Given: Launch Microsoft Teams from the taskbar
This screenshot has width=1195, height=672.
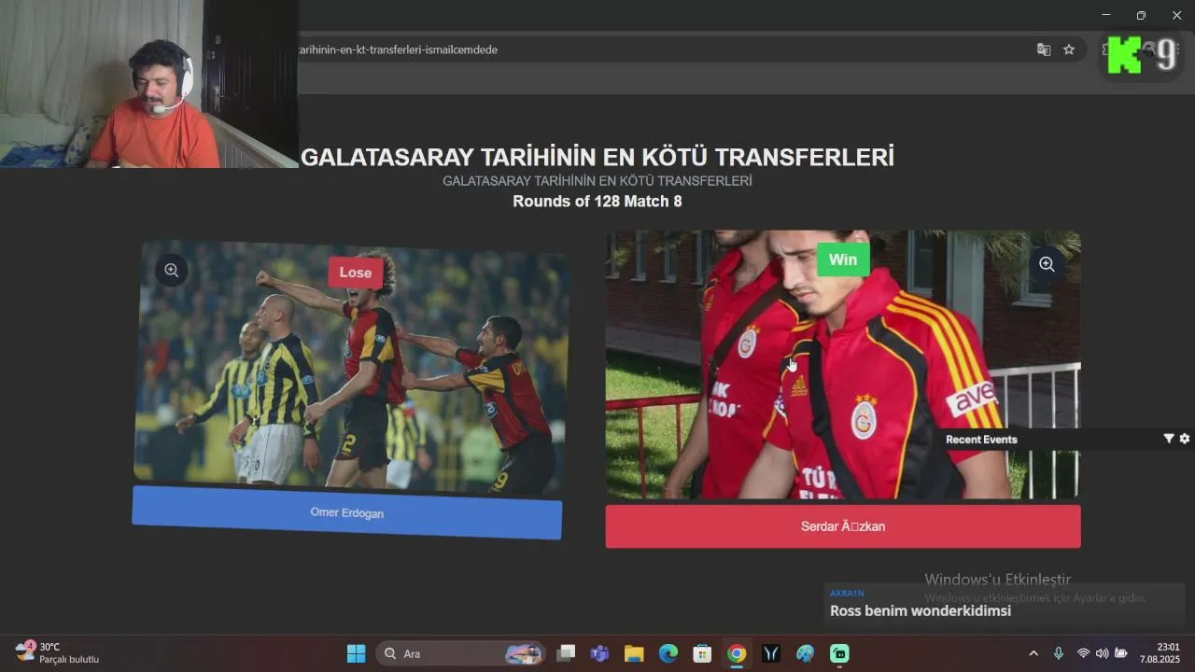Looking at the screenshot, I should click(x=599, y=653).
